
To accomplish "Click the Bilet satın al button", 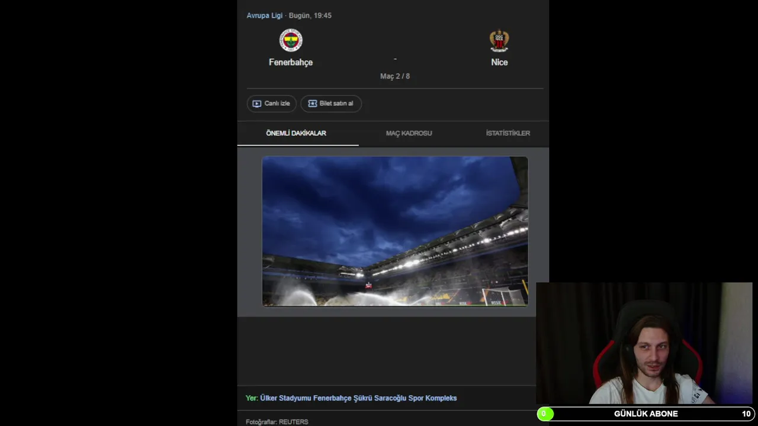I will (331, 104).
